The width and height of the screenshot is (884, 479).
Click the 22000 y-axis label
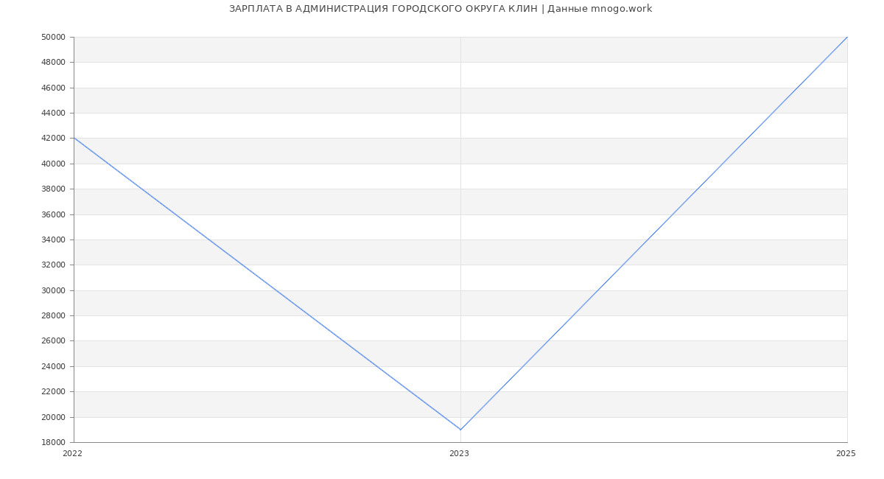(x=54, y=391)
